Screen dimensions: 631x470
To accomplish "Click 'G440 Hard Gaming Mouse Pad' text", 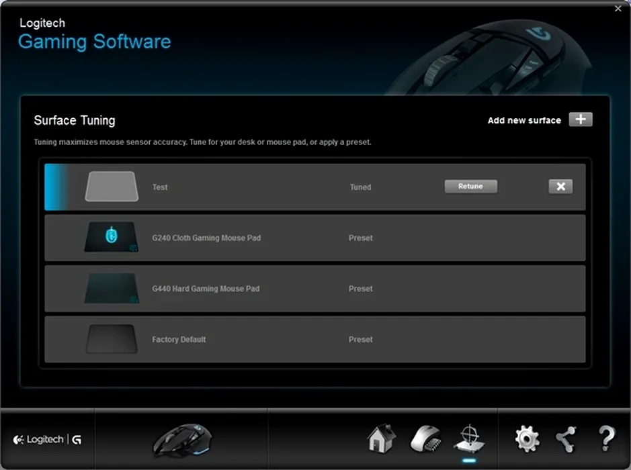I will point(206,289).
